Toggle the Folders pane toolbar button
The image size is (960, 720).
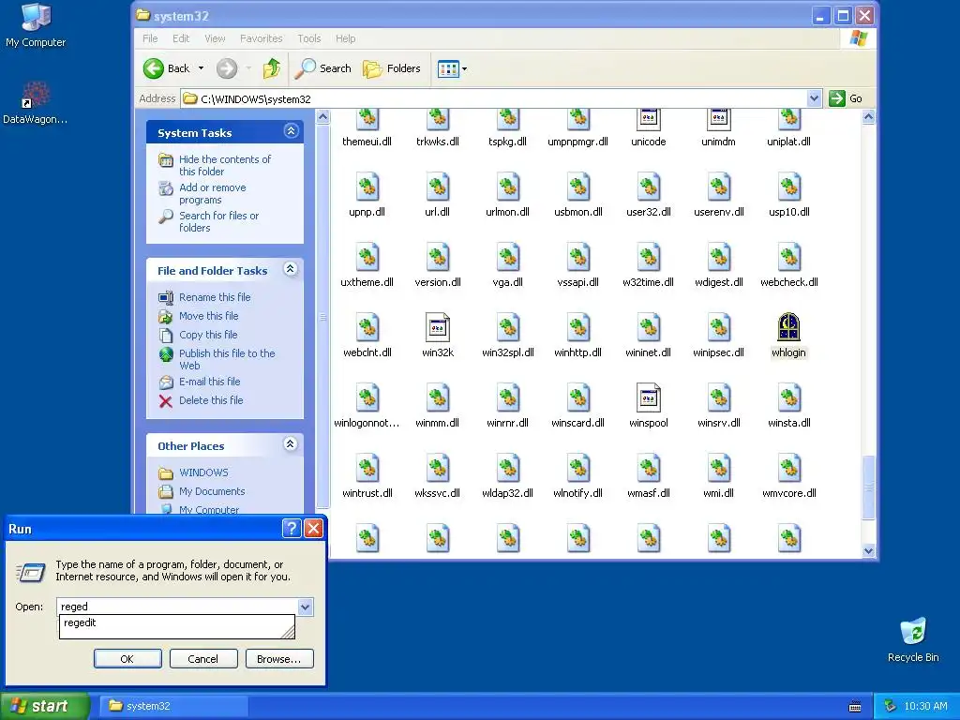[x=392, y=68]
